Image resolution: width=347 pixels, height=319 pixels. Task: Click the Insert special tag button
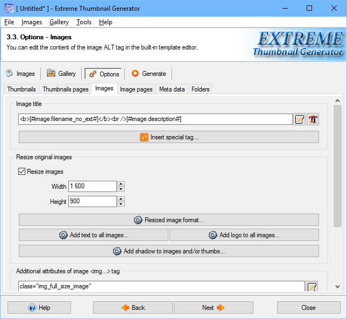click(x=169, y=137)
